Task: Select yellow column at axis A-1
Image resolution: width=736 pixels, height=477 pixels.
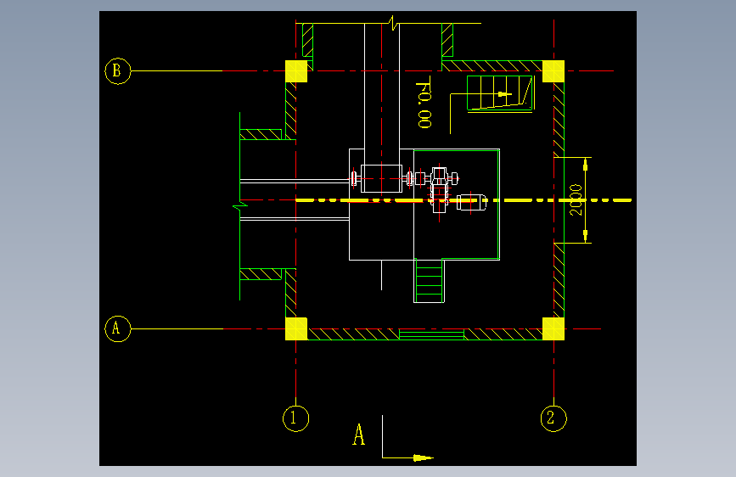Action: (296, 328)
